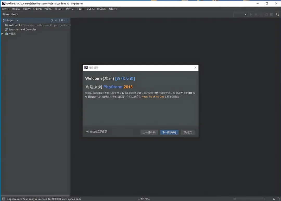Open the 视图(V) menu

tap(26, 9)
